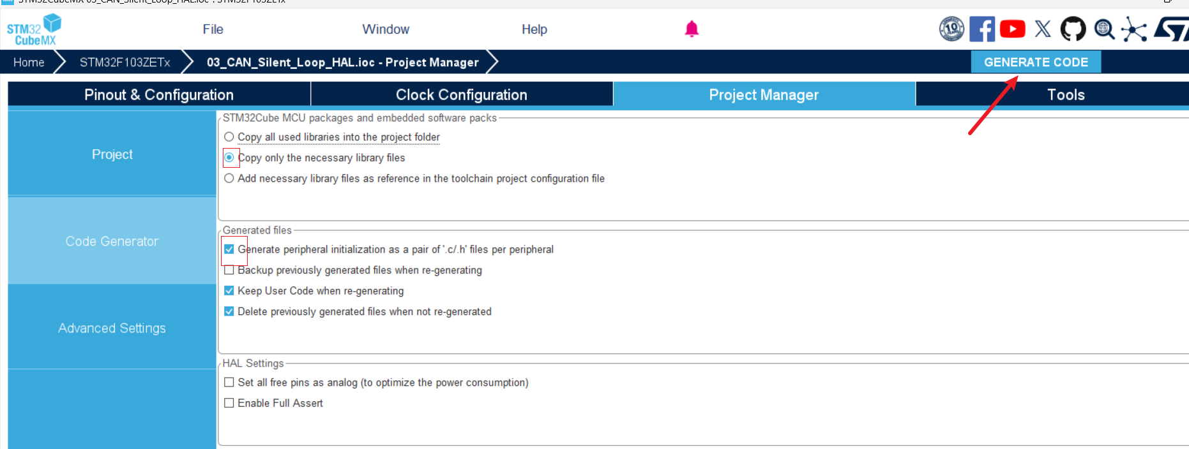Image resolution: width=1189 pixels, height=449 pixels.
Task: Switch to Pinout & Configuration tab
Action: (x=159, y=94)
